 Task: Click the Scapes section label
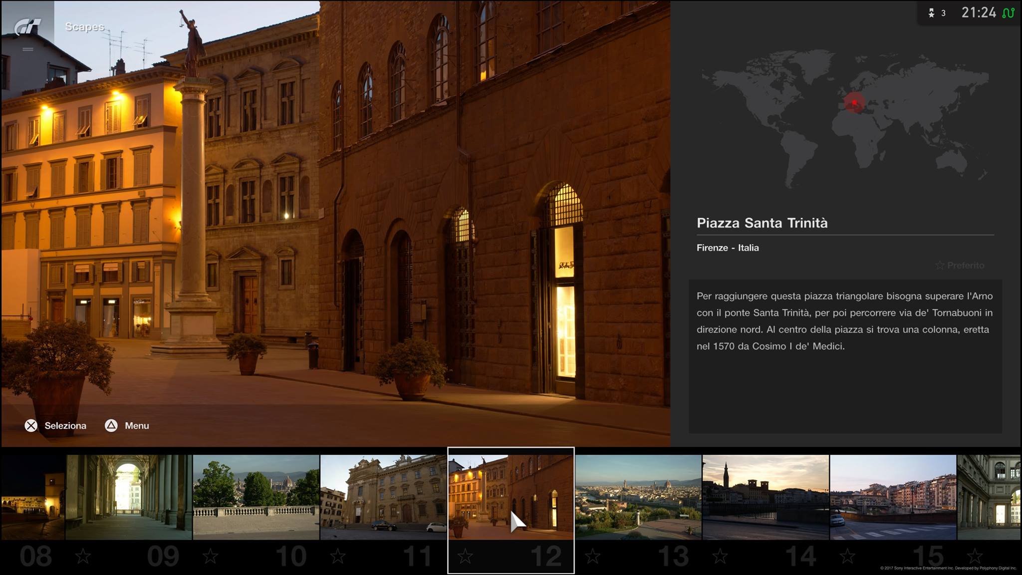coord(84,26)
